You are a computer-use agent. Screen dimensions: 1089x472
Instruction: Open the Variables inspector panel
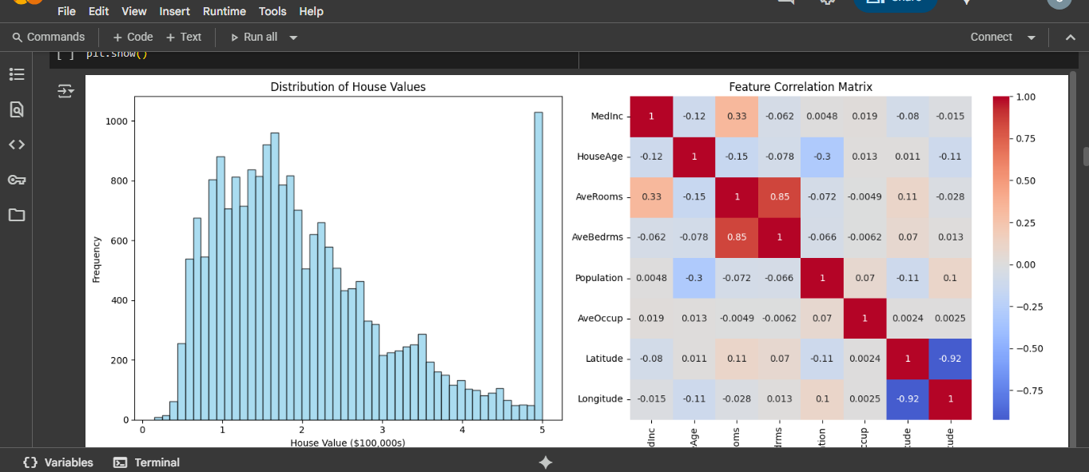(58, 462)
